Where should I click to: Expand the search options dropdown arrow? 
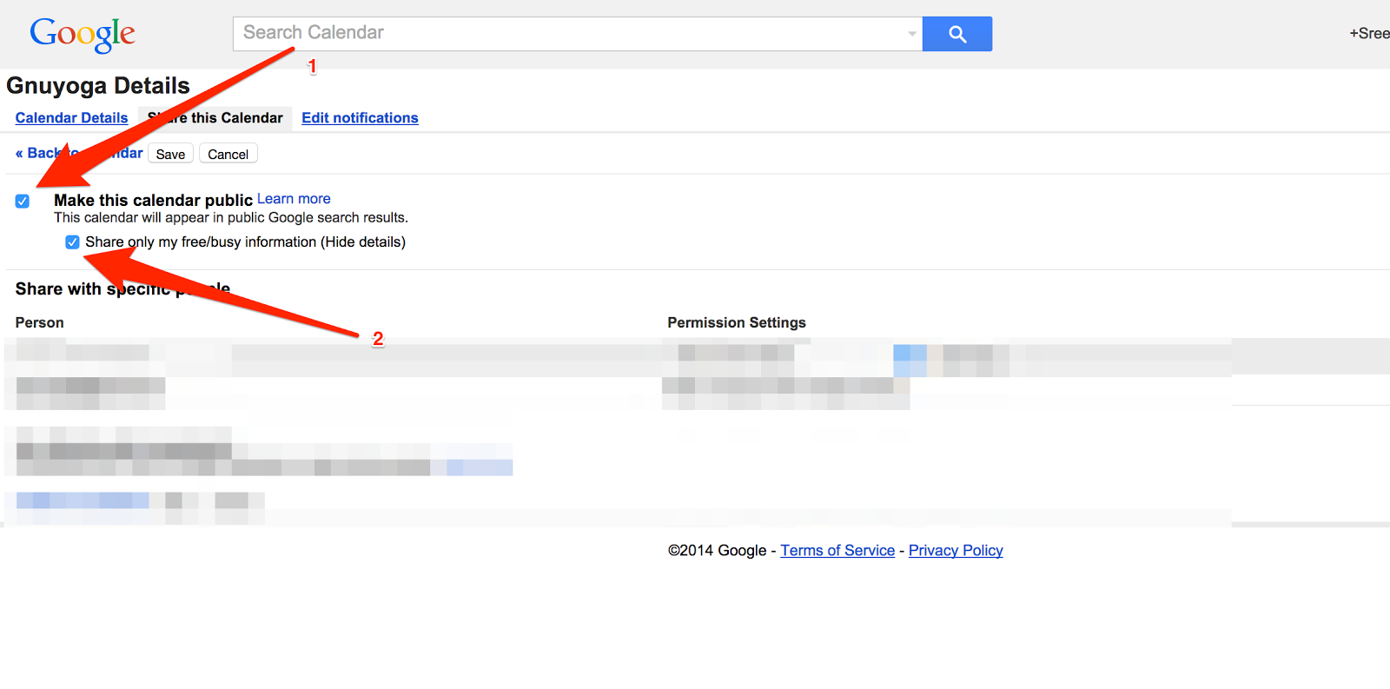[x=911, y=34]
